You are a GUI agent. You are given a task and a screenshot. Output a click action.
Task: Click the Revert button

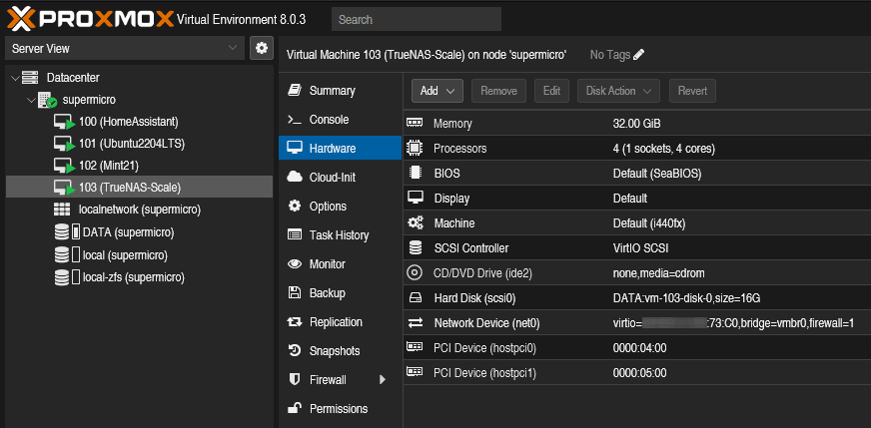(x=692, y=91)
